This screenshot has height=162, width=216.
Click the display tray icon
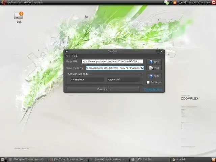[180, 2]
